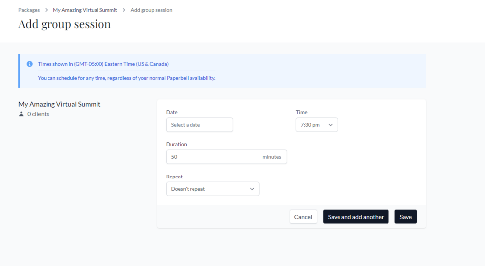
Task: Click chevron arrow before Add group session
Action: coord(124,10)
